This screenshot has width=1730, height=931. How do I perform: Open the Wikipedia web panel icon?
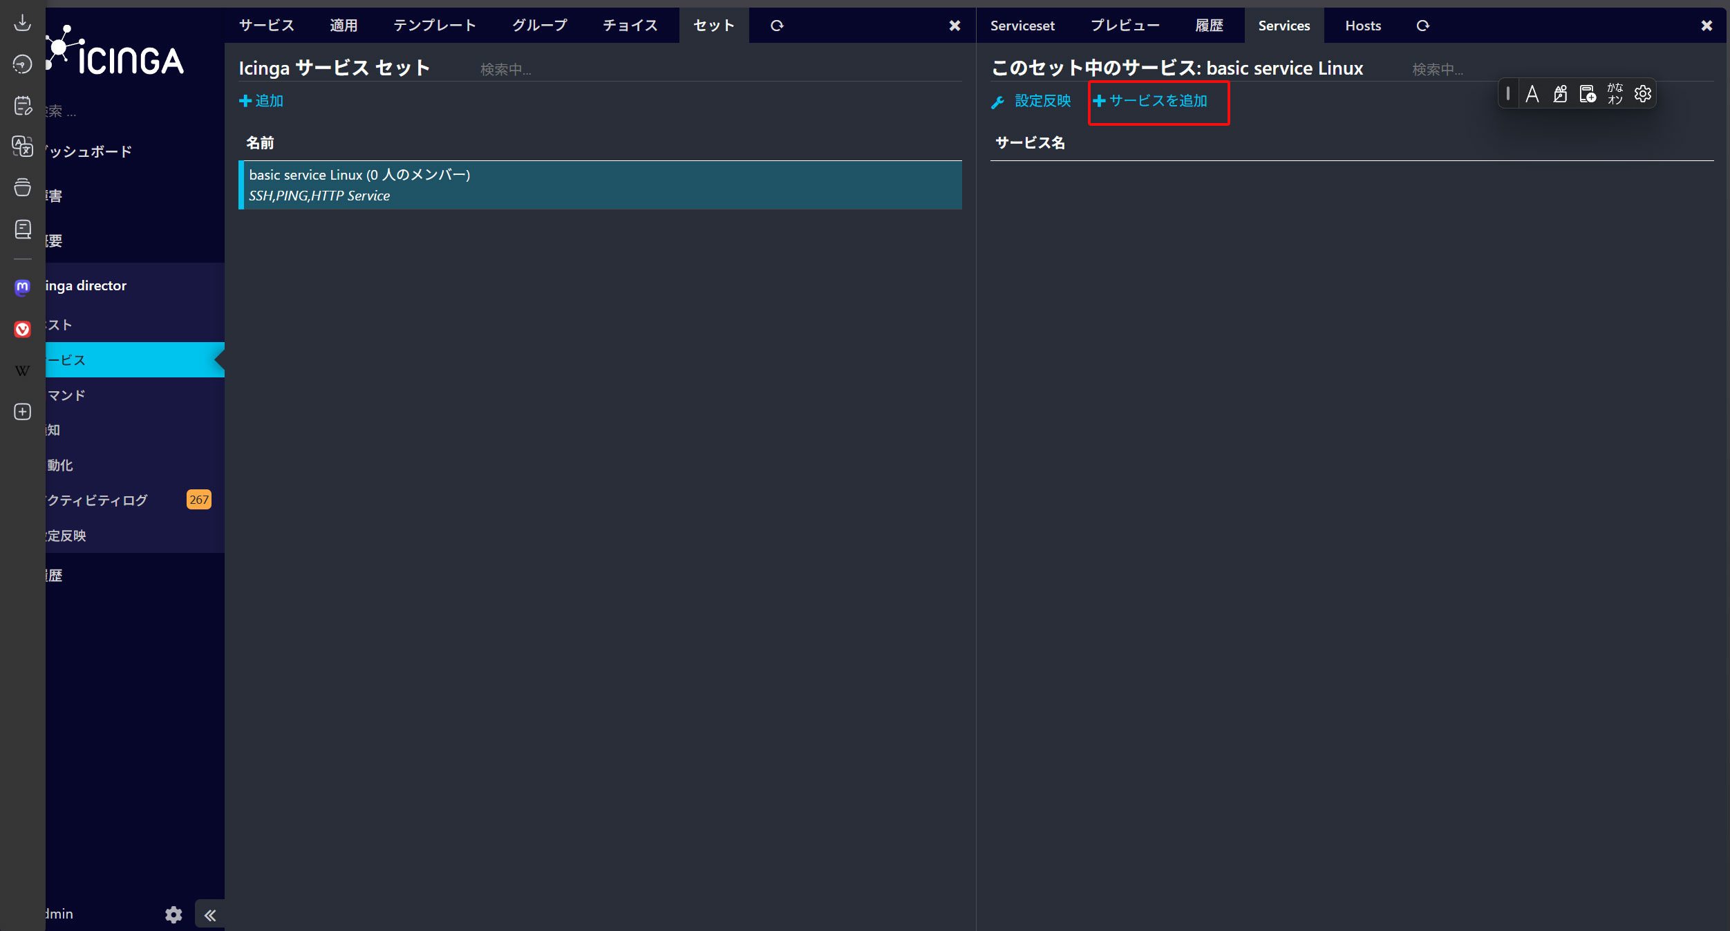click(x=22, y=371)
